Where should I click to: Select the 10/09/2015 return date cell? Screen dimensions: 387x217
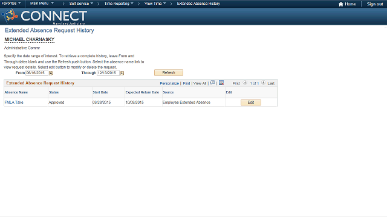coord(134,102)
